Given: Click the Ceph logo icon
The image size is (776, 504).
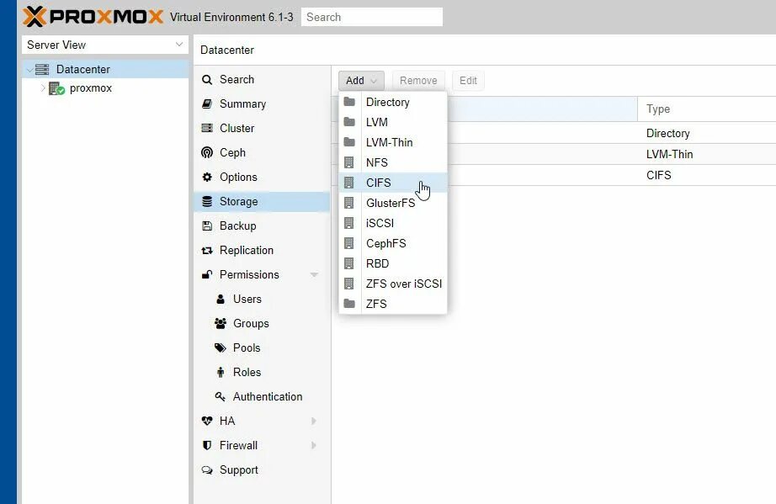Looking at the screenshot, I should point(207,152).
